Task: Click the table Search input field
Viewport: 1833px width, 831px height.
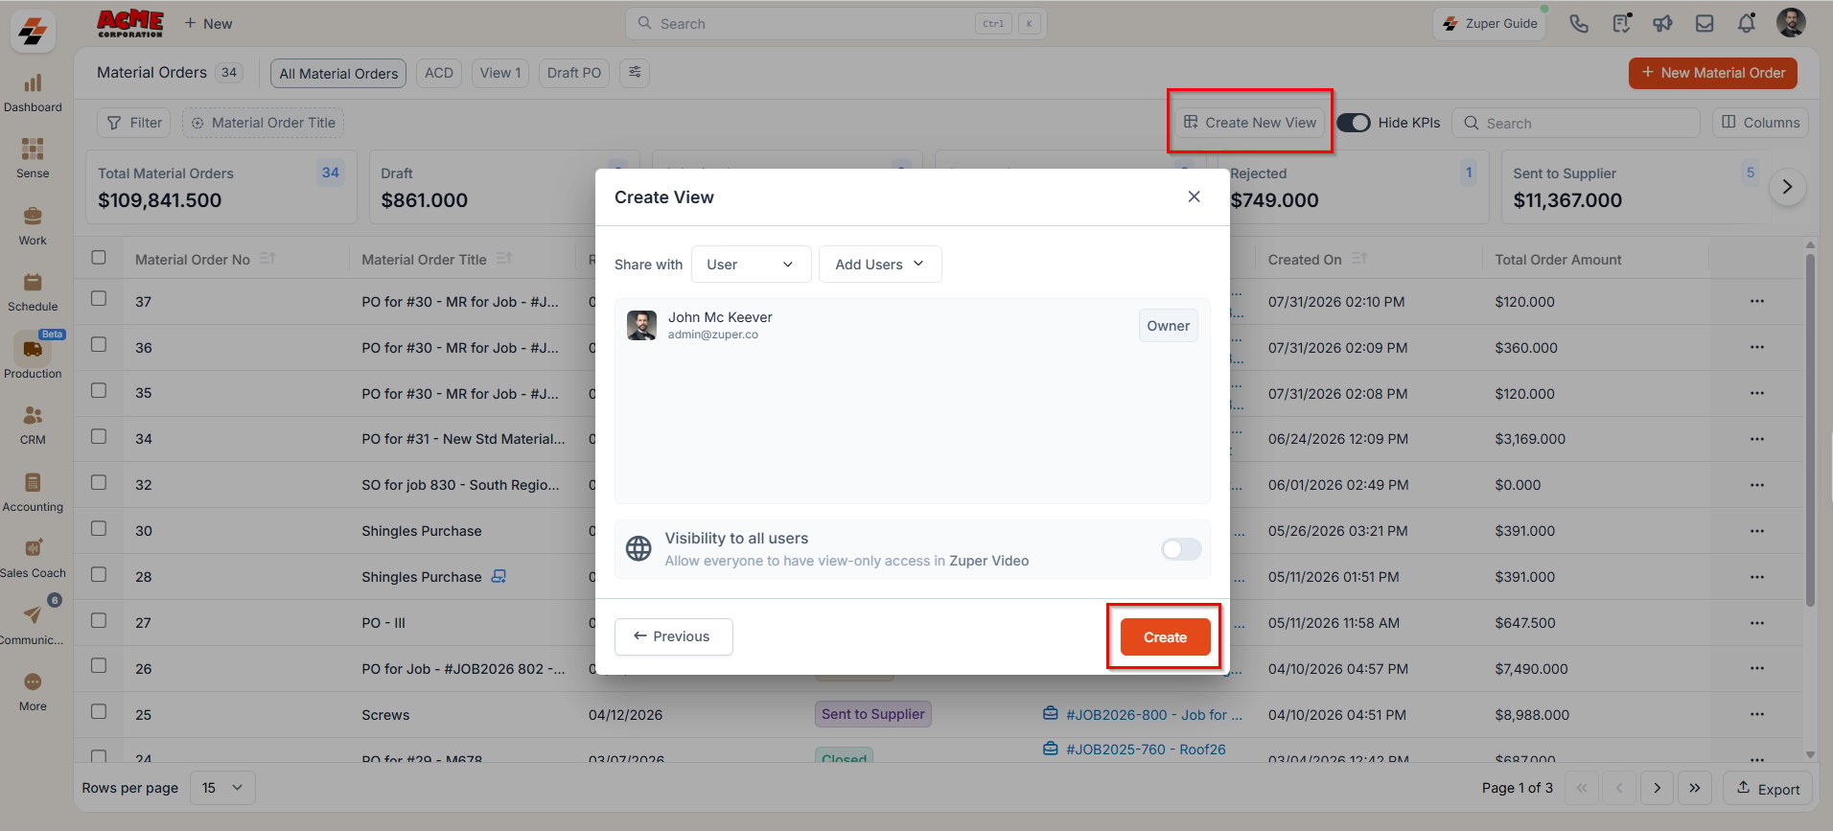Action: point(1576,123)
